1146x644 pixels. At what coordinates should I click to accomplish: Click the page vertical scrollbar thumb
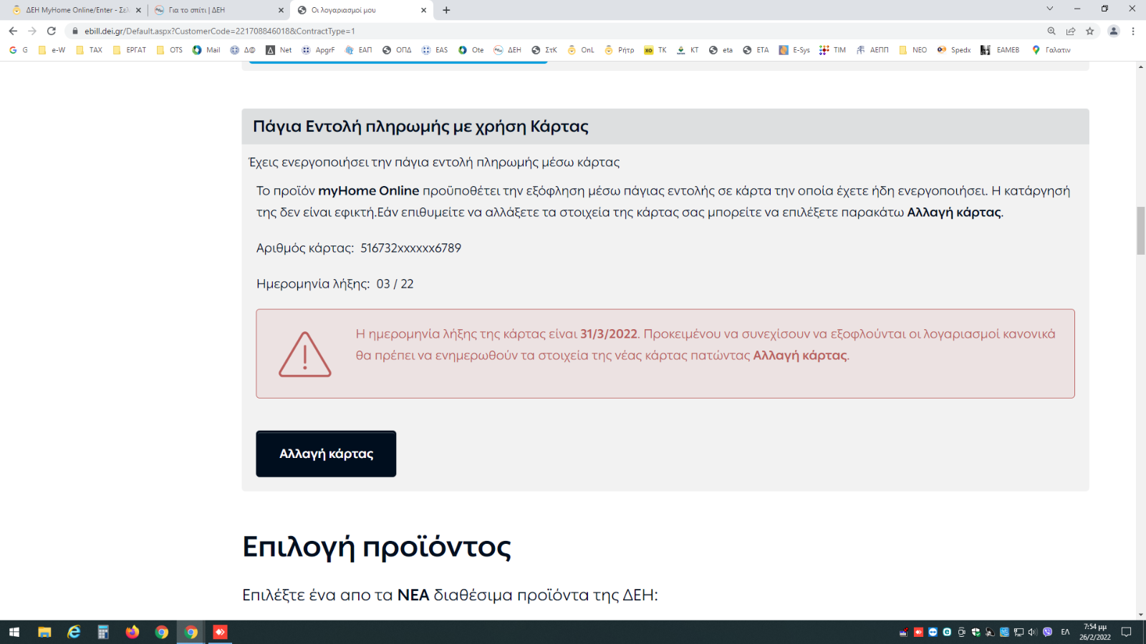(1140, 230)
